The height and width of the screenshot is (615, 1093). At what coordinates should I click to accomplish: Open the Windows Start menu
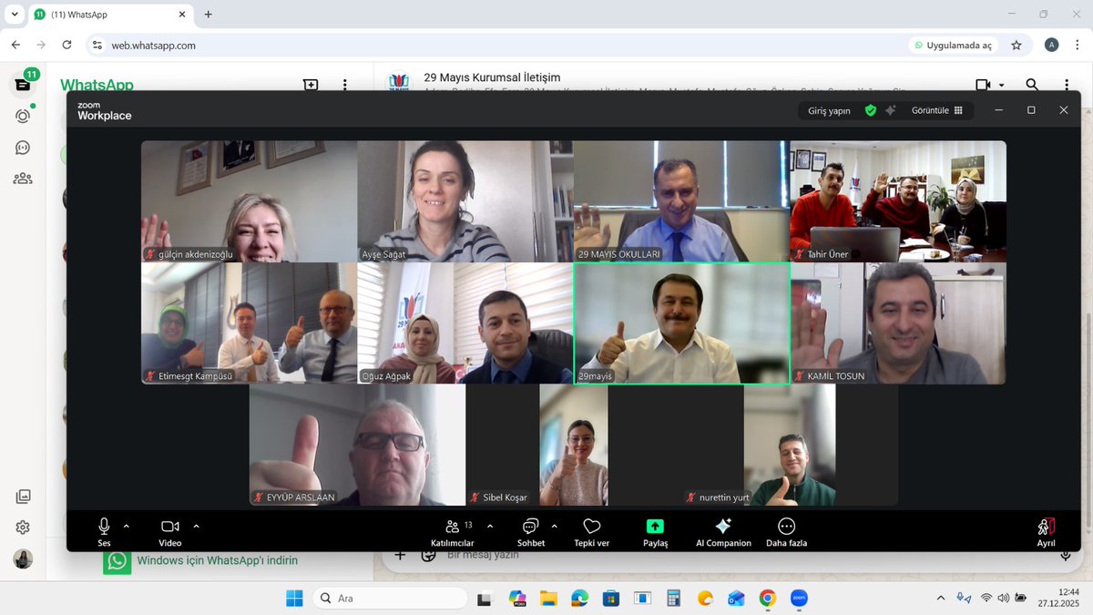[x=294, y=599]
